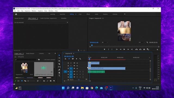Click the Find magnifier in Project panel footer

(47, 81)
